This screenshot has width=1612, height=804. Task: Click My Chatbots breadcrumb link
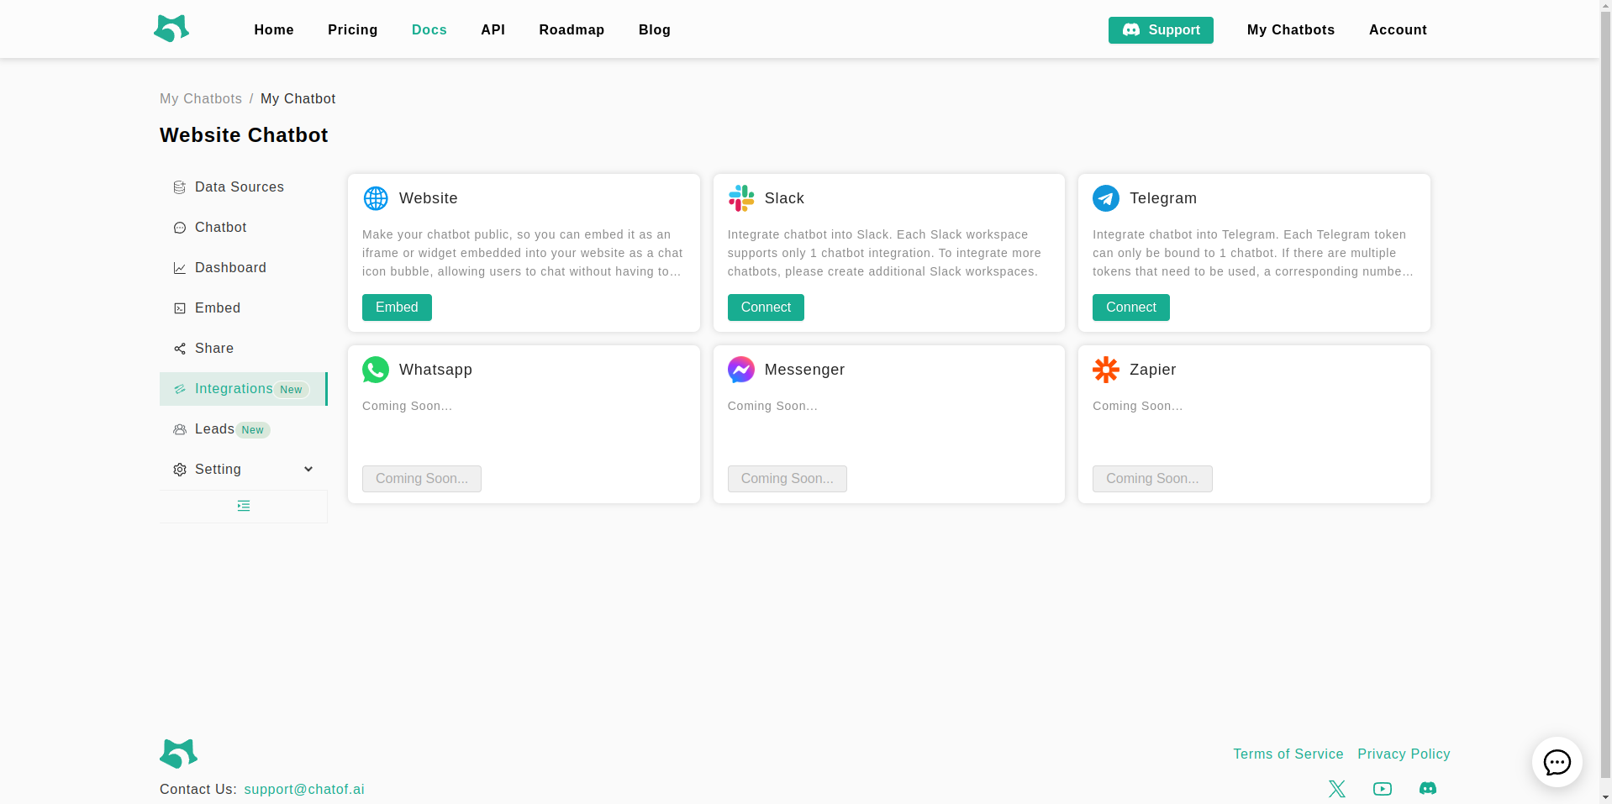pyautogui.click(x=201, y=99)
